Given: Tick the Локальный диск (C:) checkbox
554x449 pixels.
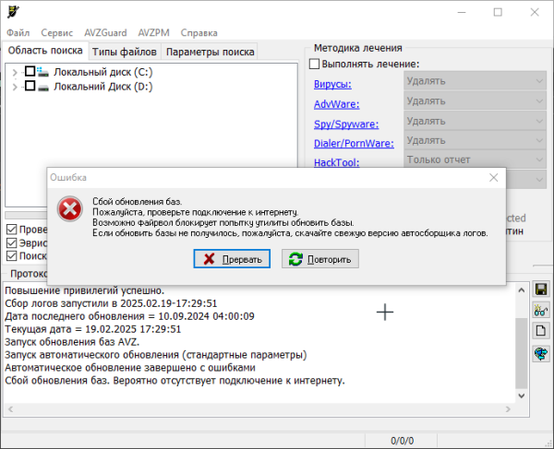Looking at the screenshot, I should click(x=30, y=71).
